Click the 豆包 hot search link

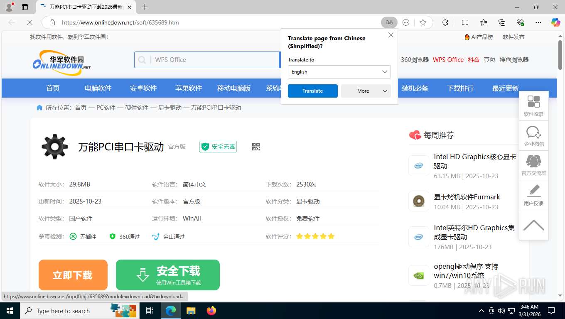point(489,60)
